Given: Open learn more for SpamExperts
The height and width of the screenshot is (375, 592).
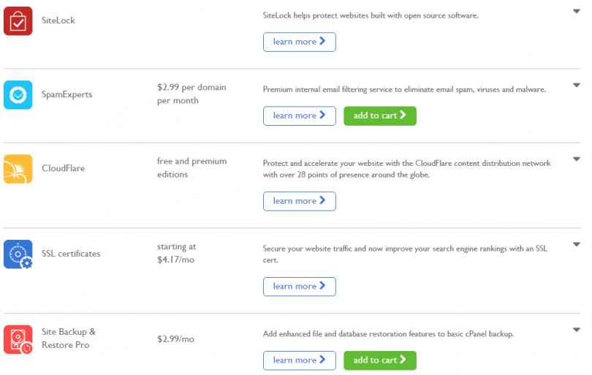Looking at the screenshot, I should (x=299, y=115).
